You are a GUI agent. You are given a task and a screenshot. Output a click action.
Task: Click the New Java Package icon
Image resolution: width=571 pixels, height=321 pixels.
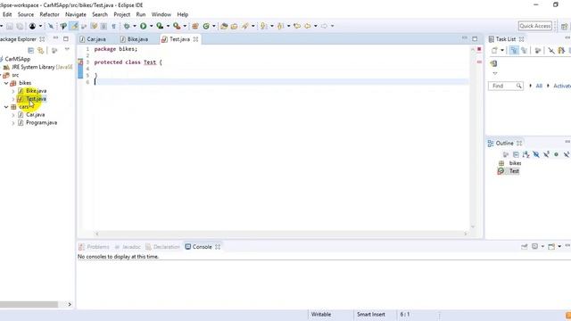click(x=195, y=26)
